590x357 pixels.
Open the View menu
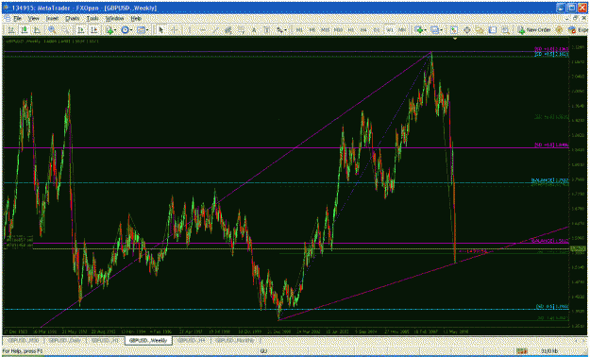pos(33,18)
